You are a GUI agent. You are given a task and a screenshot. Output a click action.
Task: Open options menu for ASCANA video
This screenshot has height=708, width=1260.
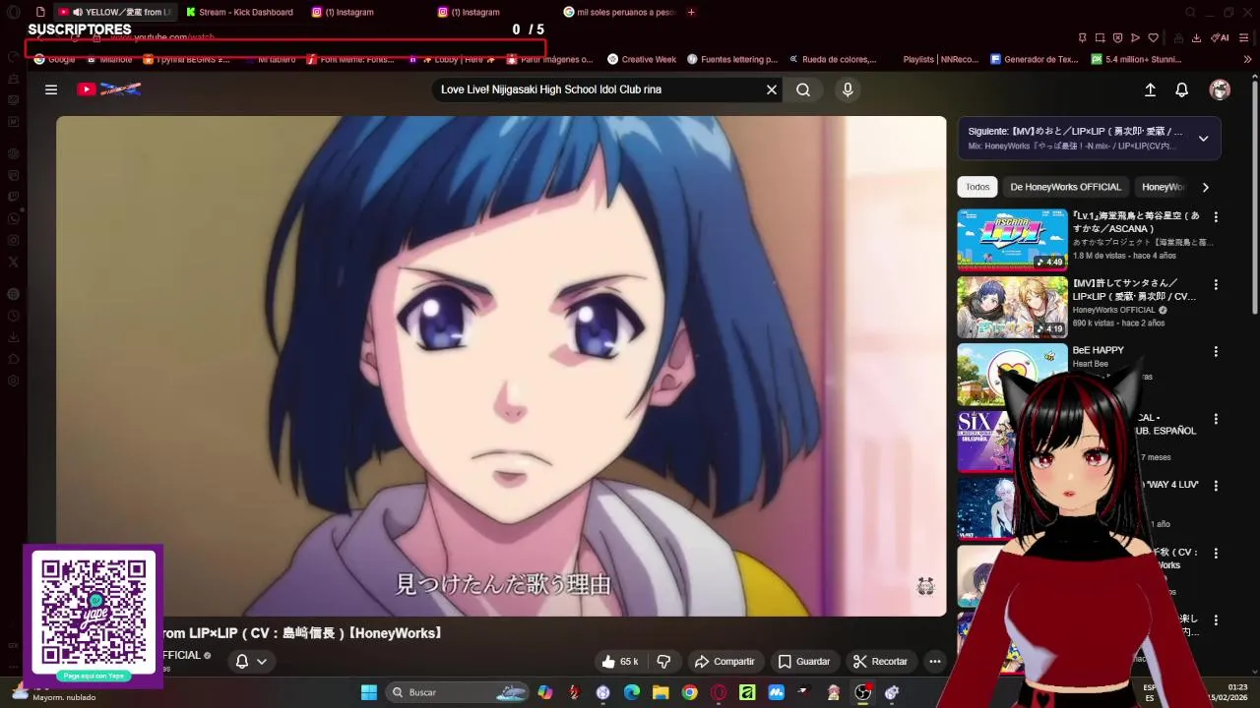[x=1216, y=217]
